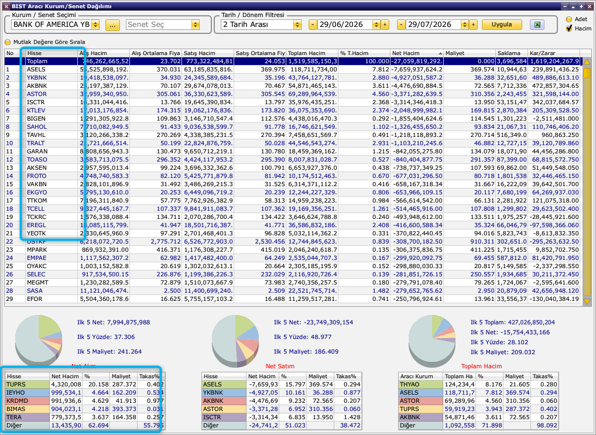
Task: Click BIGEN Kar/Zarar value -2,511,481.000
Action: coord(554,119)
